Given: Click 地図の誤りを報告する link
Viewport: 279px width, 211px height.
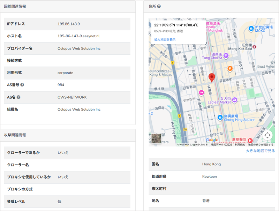Looking at the screenshot, I should 261,144.
